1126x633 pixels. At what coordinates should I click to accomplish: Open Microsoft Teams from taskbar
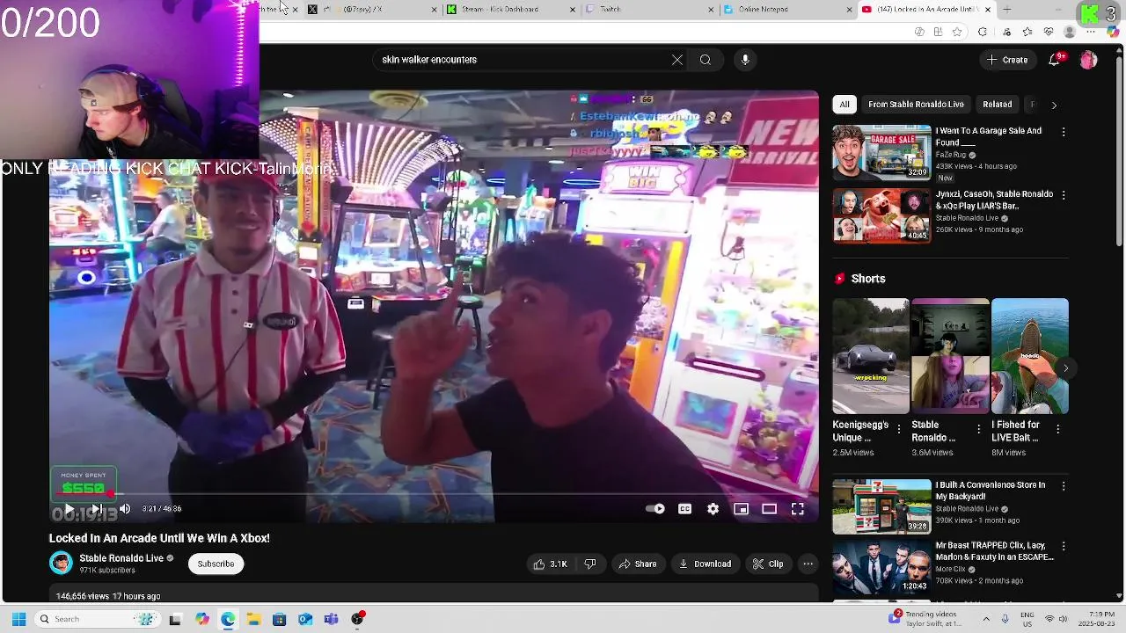[331, 619]
